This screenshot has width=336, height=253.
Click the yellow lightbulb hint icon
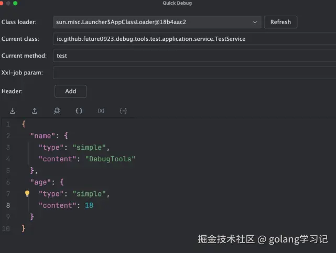click(x=27, y=193)
